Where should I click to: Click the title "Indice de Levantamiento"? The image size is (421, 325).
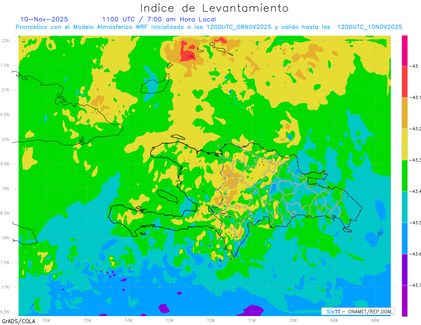[214, 8]
